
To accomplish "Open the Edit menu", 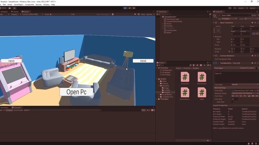I will coord(4,4).
